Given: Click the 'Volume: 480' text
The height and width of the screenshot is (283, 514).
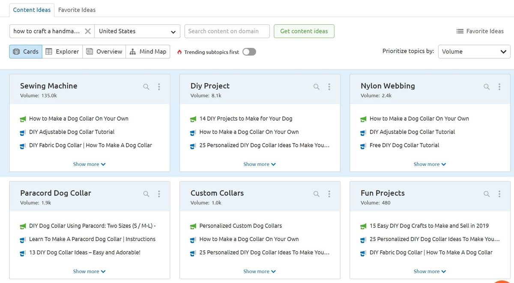Looking at the screenshot, I should tap(376, 203).
